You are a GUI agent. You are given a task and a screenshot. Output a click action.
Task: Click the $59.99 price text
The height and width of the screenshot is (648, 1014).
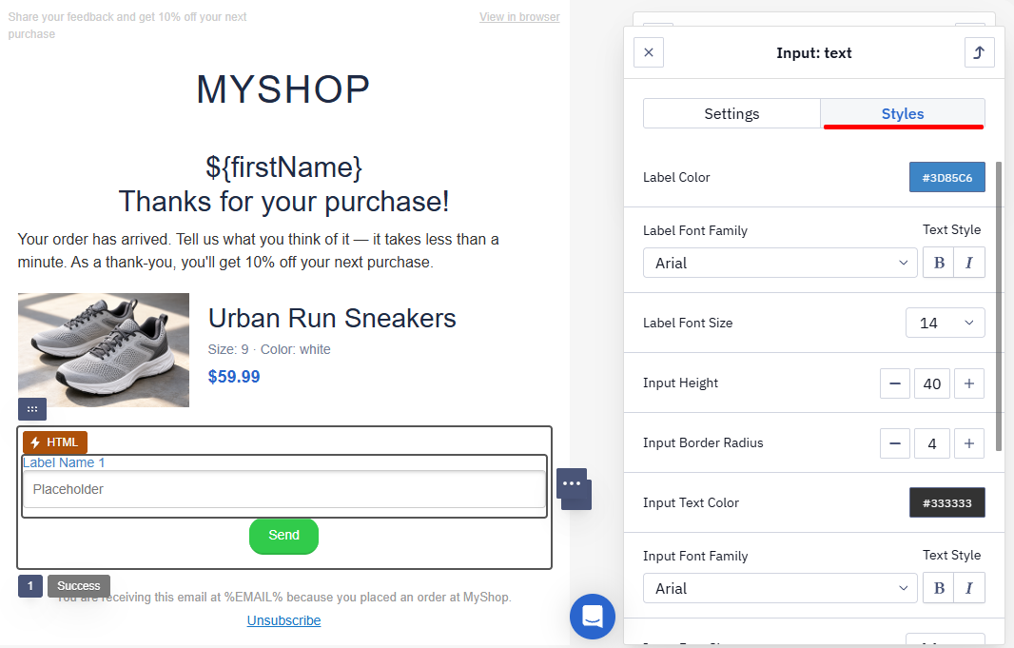[x=233, y=377]
